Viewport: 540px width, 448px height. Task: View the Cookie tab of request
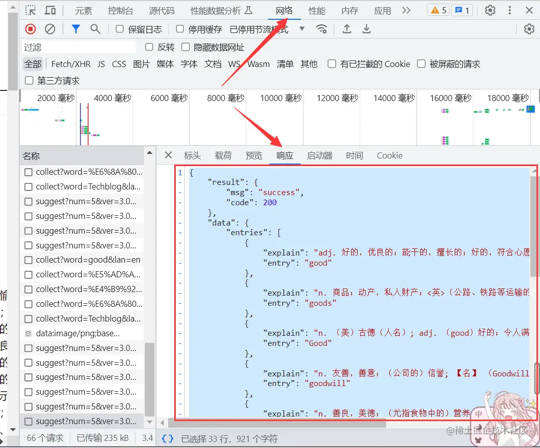(390, 155)
